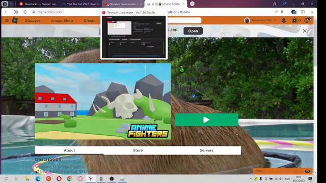Click the site lock icon in address bar
Image resolution: width=326 pixels, height=183 pixels.
[x=34, y=12]
